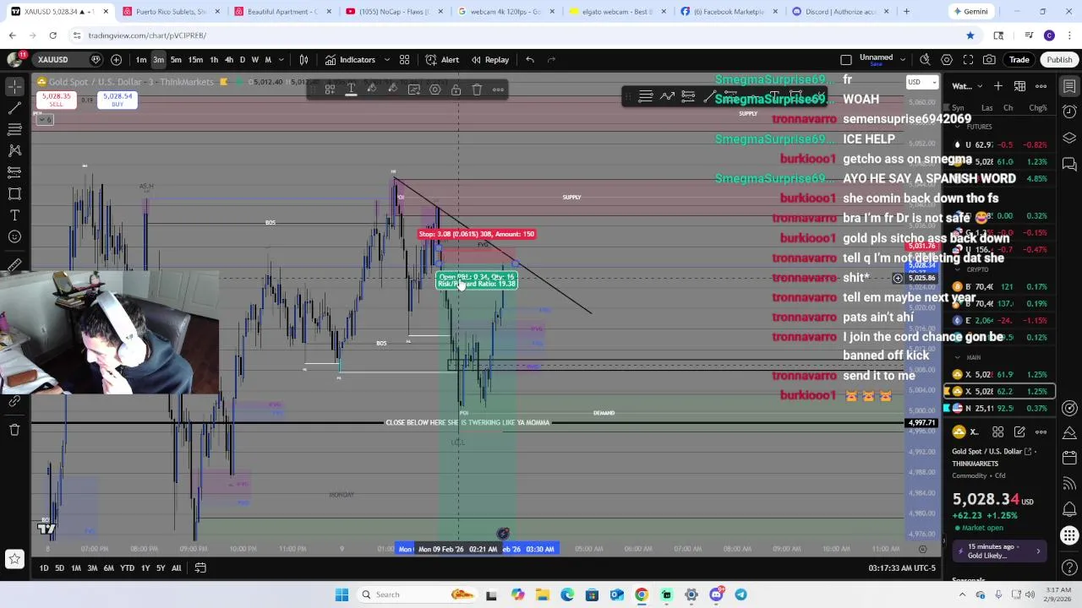The height and width of the screenshot is (608, 1082).
Task: Switch chart to 15m timeframe
Action: [195, 60]
